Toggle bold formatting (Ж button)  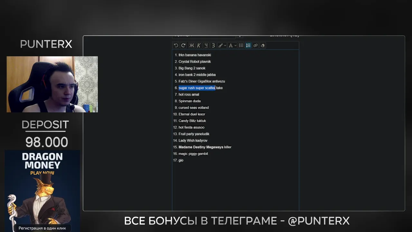click(192, 45)
